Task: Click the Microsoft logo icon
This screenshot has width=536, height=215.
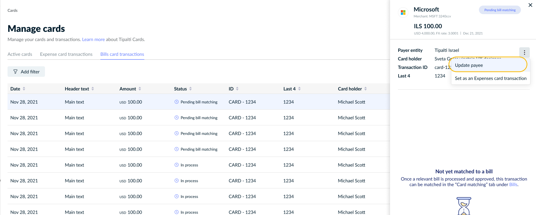Action: click(403, 12)
